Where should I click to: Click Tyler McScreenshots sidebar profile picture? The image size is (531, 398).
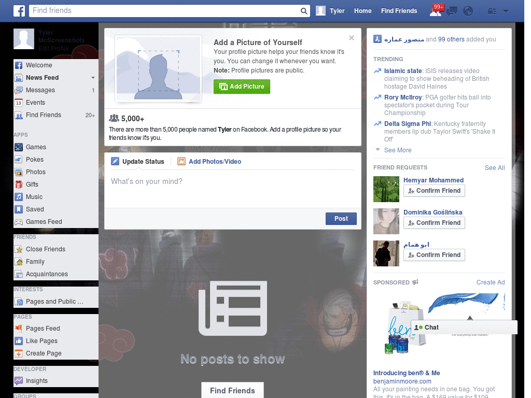point(24,39)
